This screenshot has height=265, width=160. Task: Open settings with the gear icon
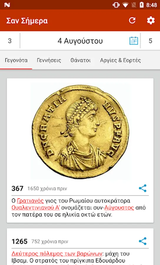(151, 20)
